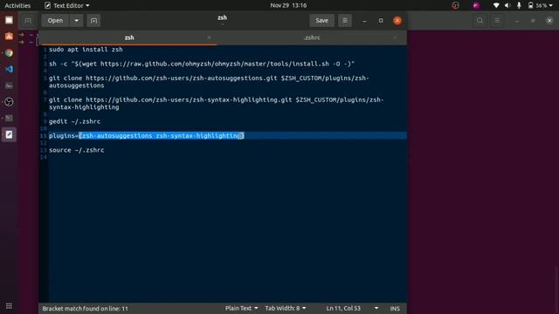Click the volume speaker icon
559x314 pixels.
507,5
